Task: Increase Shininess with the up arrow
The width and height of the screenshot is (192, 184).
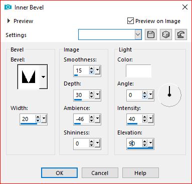Action: point(92,141)
